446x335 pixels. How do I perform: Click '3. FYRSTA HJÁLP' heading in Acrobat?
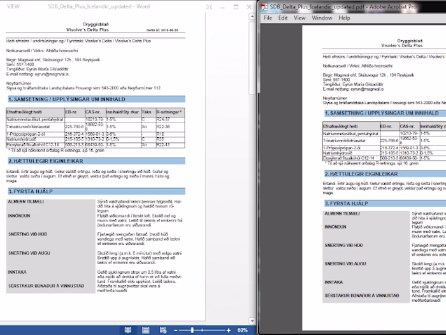tap(347, 204)
